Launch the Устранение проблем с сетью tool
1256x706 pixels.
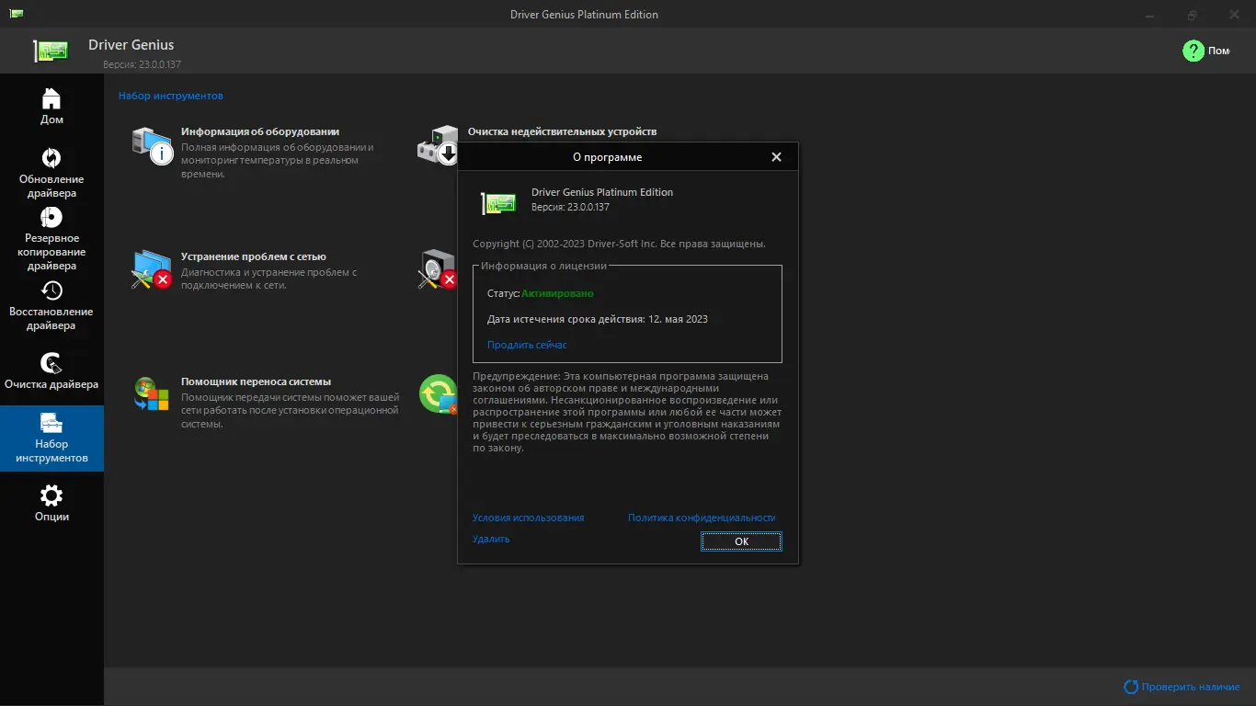click(254, 256)
